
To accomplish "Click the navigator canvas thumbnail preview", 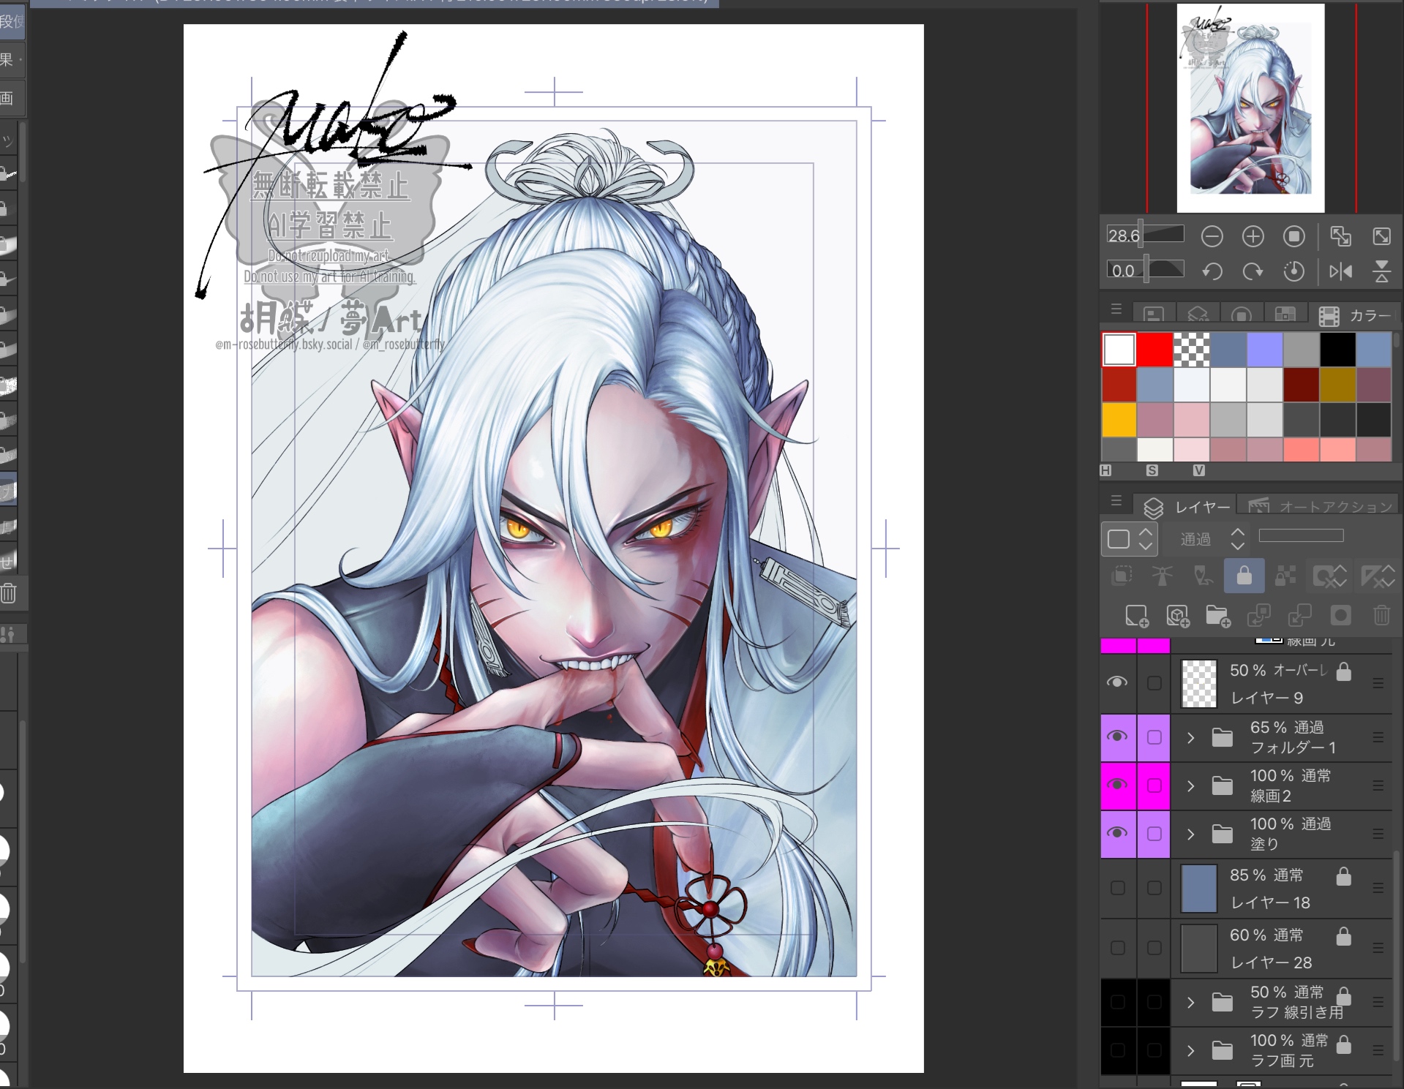I will [x=1250, y=108].
